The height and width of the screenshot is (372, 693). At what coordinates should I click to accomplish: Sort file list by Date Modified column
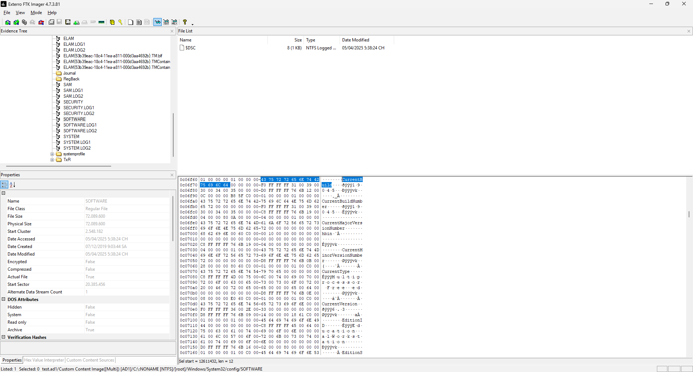(x=367, y=40)
